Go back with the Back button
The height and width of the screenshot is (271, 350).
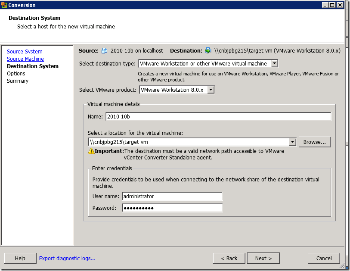(x=229, y=258)
